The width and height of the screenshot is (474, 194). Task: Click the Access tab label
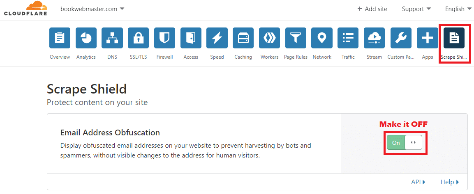191,57
